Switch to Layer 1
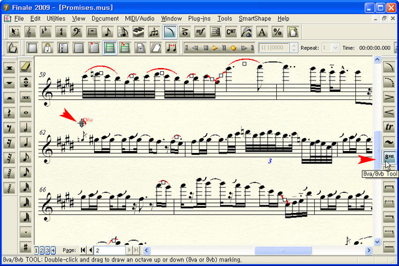 tap(36, 251)
